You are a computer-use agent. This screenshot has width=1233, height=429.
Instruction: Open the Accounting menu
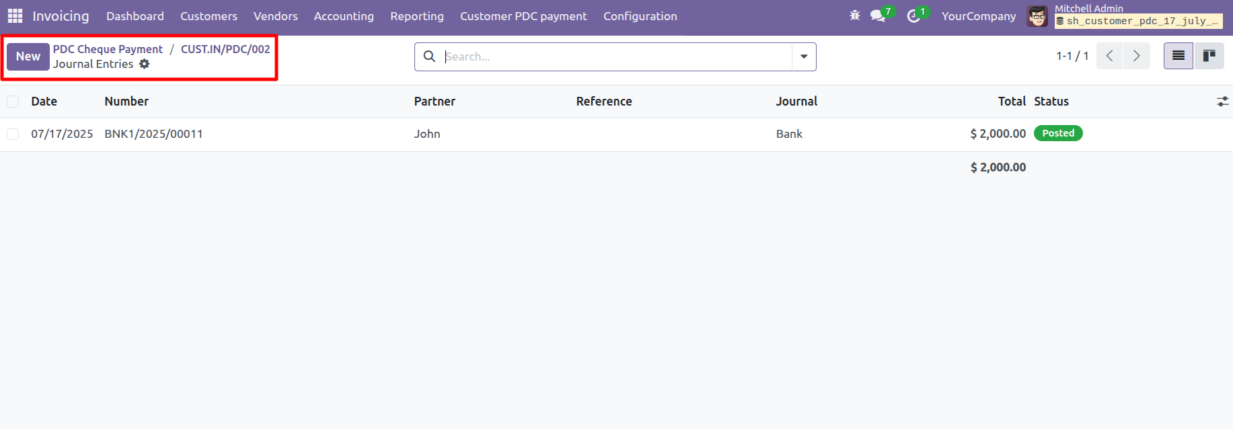pyautogui.click(x=344, y=16)
